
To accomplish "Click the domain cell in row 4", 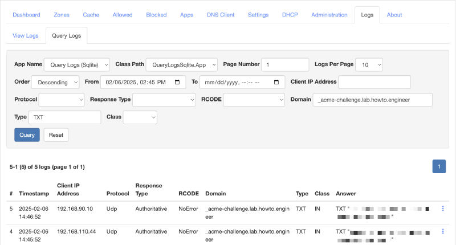I will tap(247, 235).
